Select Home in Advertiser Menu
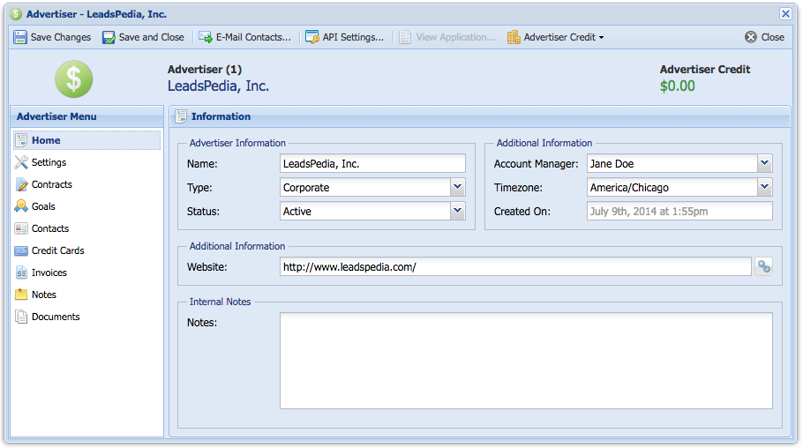Screen dimensions: 803x448 tap(86, 140)
